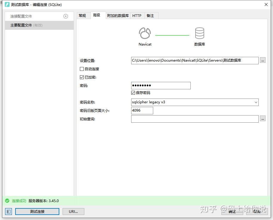Click the Navicat logo in the connection diagram
The image size is (273, 220).
(145, 33)
